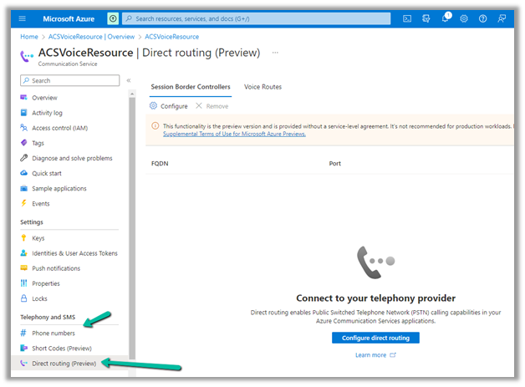525x387 pixels.
Task: Open Keys menu item text
Action: pos(38,238)
